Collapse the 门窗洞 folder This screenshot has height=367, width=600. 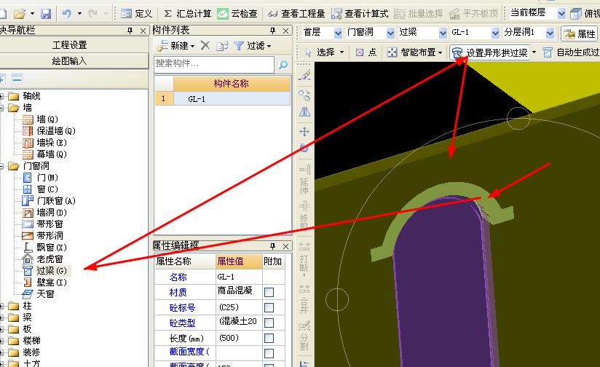click(1, 166)
